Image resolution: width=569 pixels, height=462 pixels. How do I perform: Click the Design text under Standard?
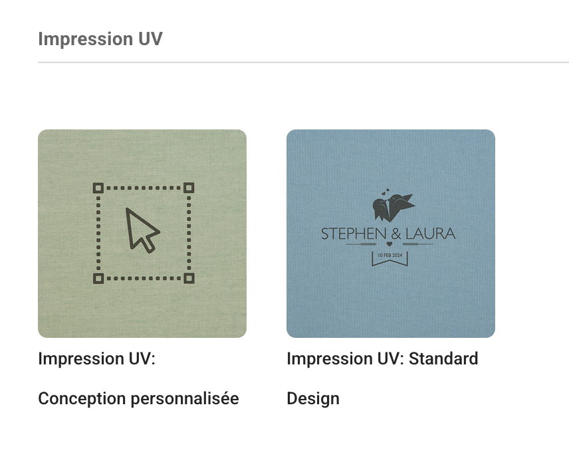313,398
